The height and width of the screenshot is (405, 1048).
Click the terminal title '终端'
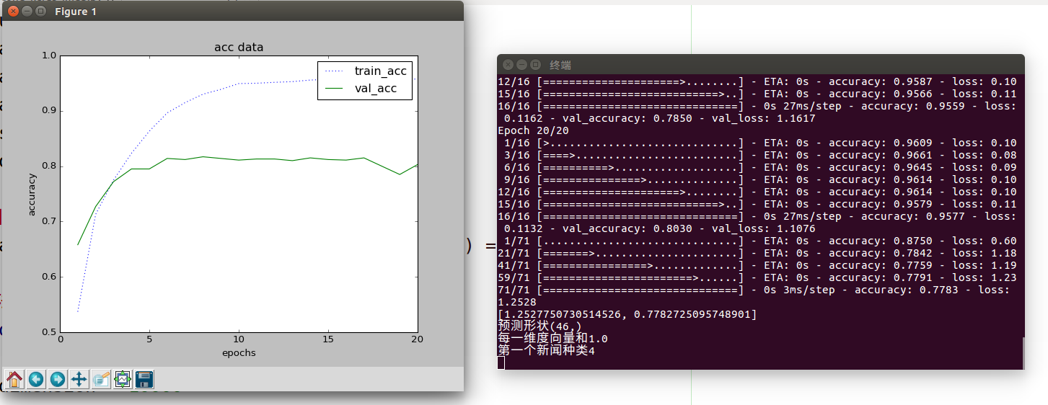pos(560,65)
